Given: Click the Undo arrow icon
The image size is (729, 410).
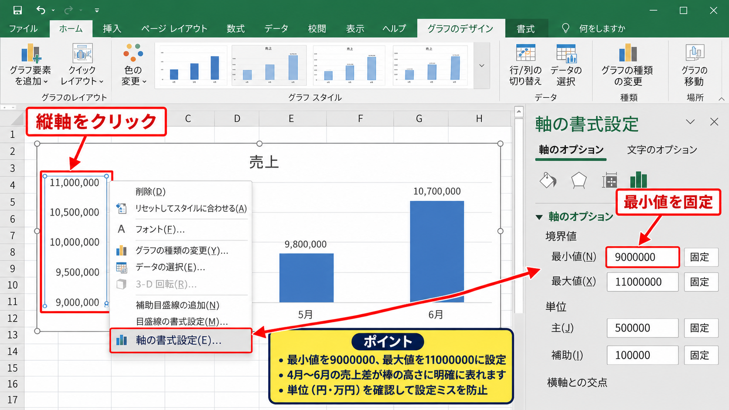Looking at the screenshot, I should pyautogui.click(x=41, y=10).
